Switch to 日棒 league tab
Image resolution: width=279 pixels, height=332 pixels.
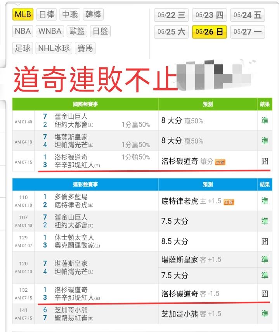(47, 14)
